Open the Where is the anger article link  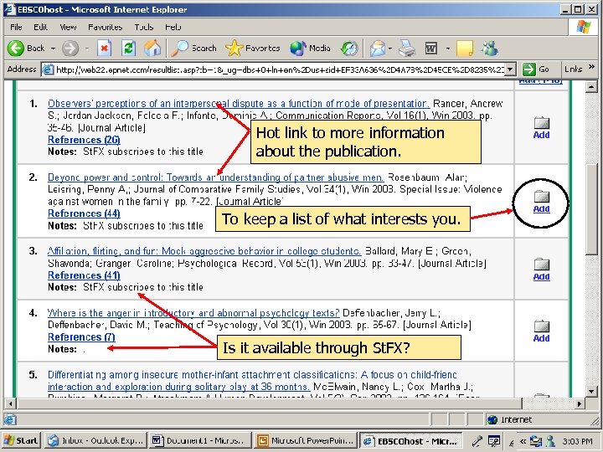point(193,313)
